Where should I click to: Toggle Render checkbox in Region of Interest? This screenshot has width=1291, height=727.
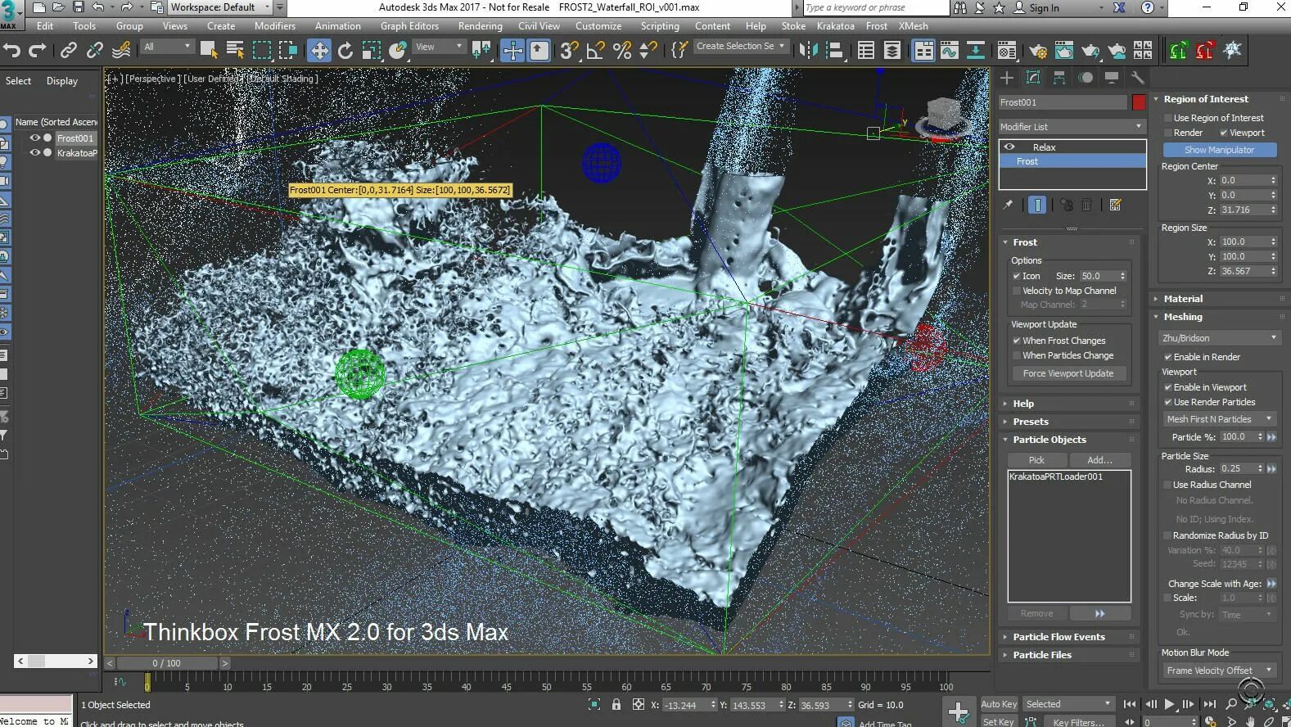(1168, 133)
